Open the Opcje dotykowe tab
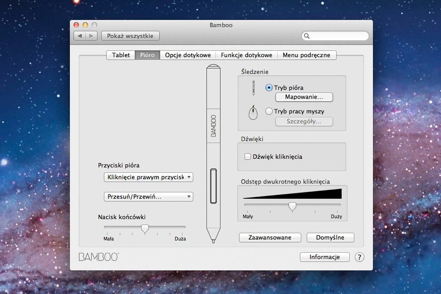Viewport: 441px width, 294px height. click(x=188, y=55)
